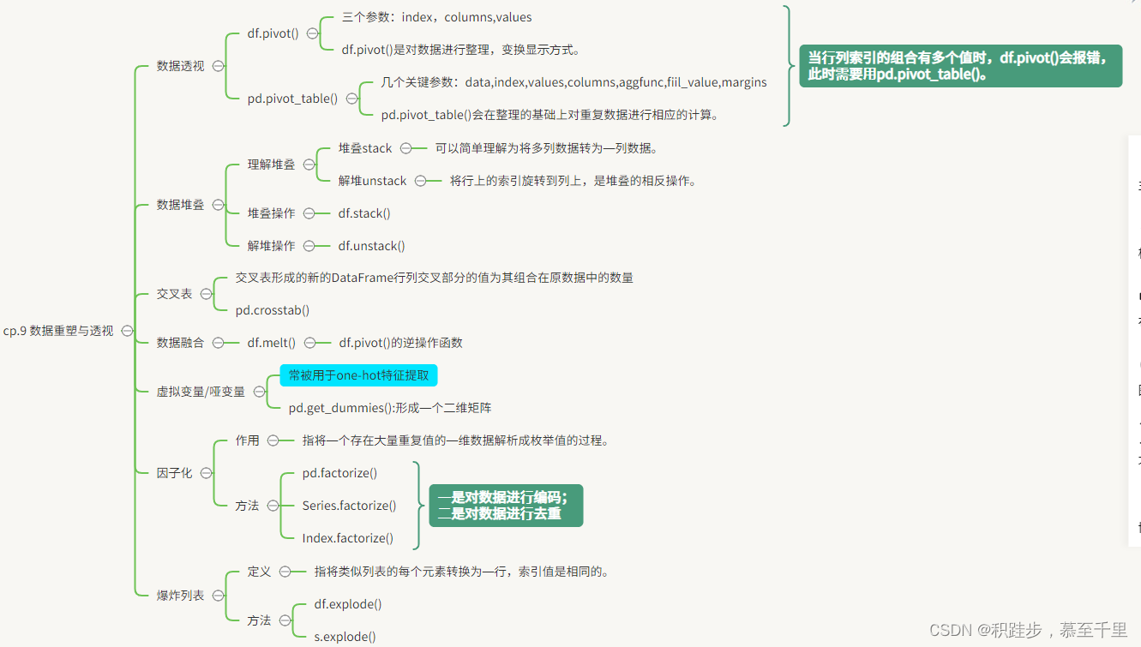
Task: Select the 数据堆叠 topic
Action: point(180,205)
